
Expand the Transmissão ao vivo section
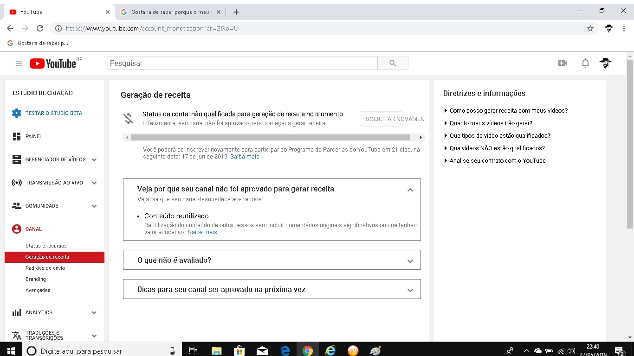(94, 183)
